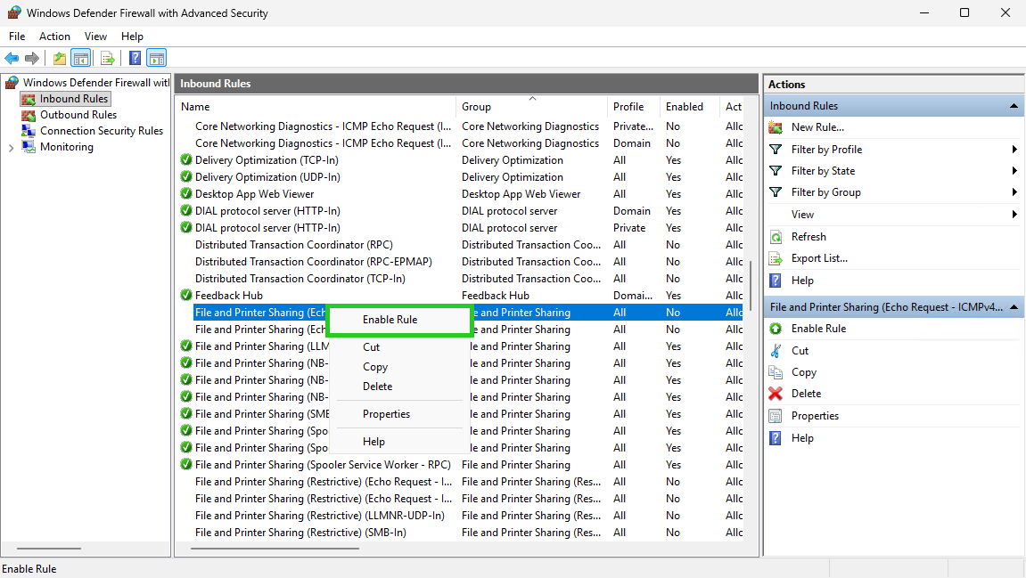Delete the selected firewall rule
This screenshot has width=1026, height=578.
pyautogui.click(x=804, y=393)
